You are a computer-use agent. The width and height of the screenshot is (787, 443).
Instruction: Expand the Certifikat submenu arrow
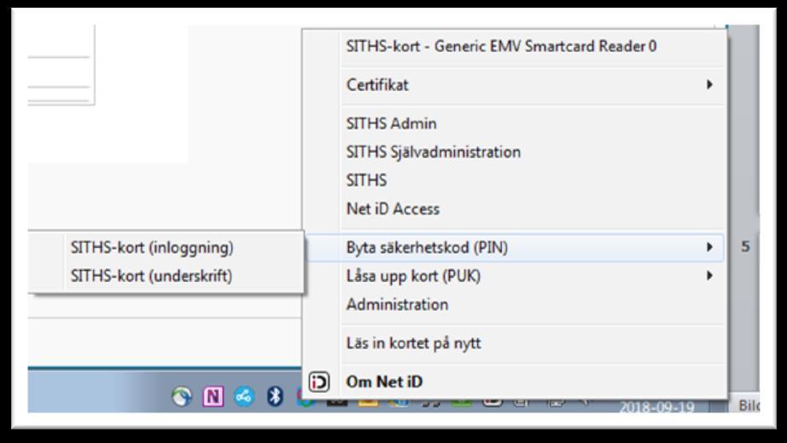point(709,84)
